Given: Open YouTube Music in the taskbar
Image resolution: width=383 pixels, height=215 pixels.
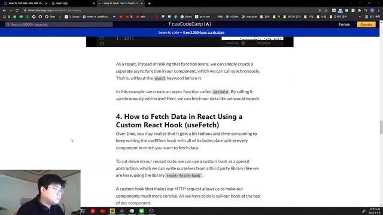Looking at the screenshot, I should pos(93,211).
